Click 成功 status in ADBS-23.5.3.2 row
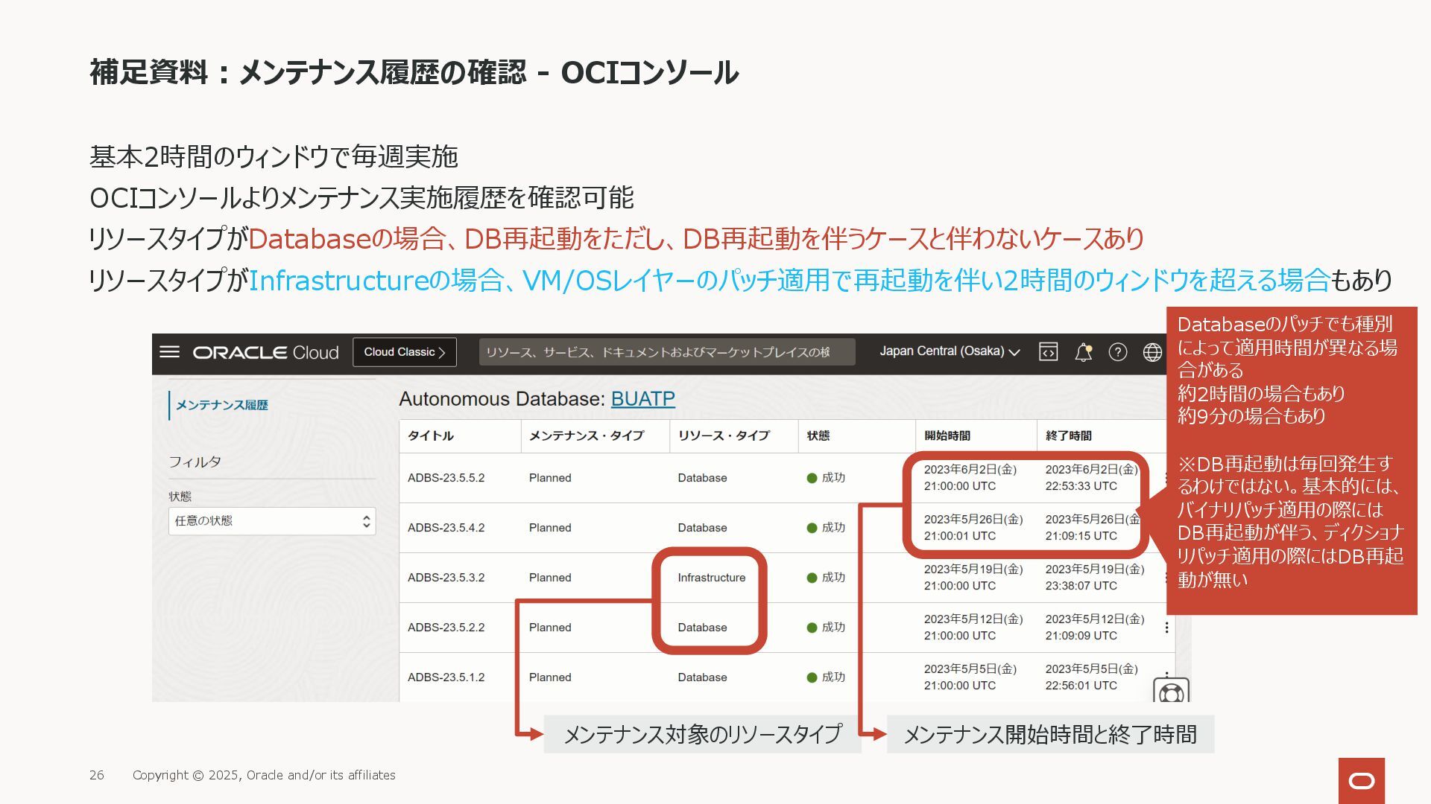Image resolution: width=1431 pixels, height=804 pixels. click(826, 578)
